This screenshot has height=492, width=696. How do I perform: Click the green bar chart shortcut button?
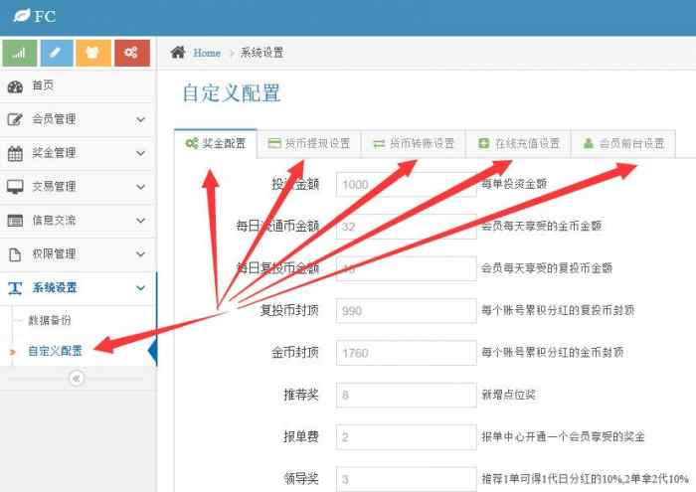pyautogui.click(x=20, y=53)
